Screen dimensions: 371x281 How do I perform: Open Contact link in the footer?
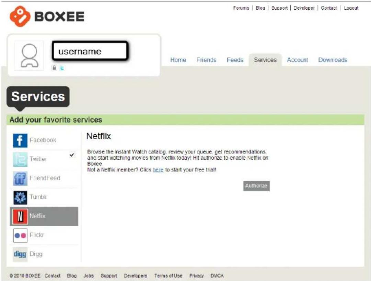53,276
